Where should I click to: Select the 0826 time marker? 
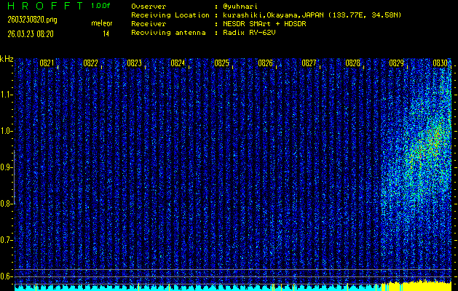265,63
